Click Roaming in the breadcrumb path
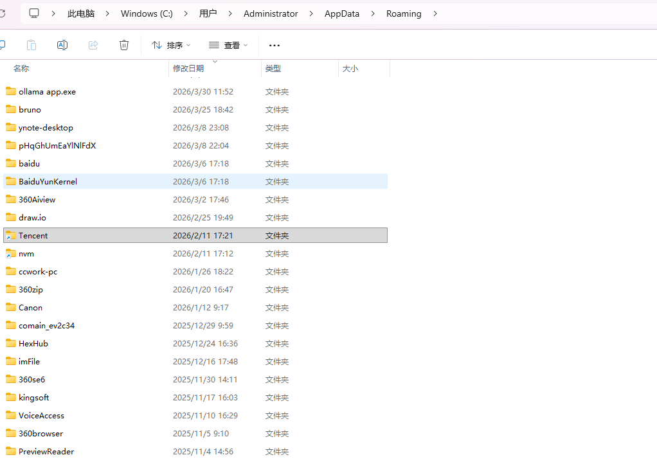This screenshot has width=657, height=464. (x=404, y=14)
